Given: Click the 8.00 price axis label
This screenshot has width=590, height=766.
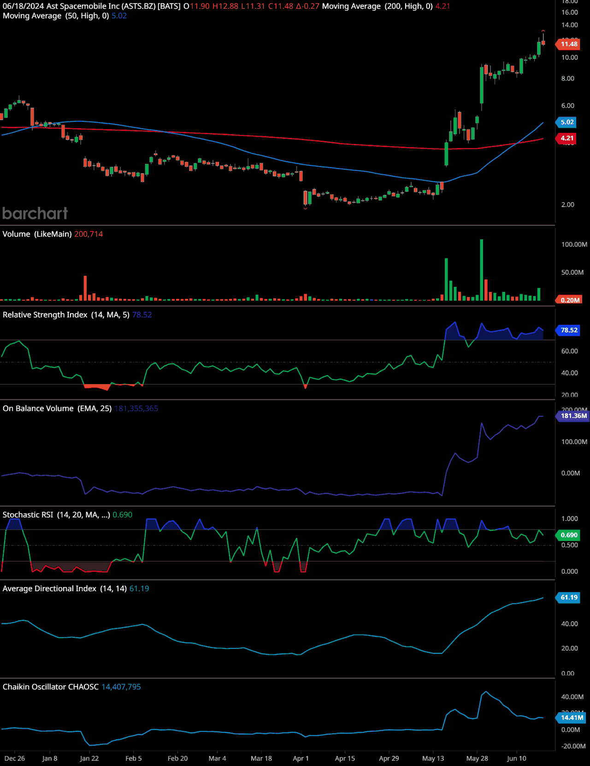Looking at the screenshot, I should 568,78.
